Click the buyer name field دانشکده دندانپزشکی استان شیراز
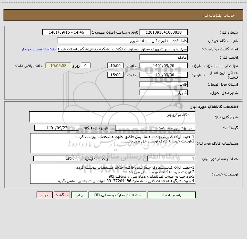This screenshot has height=239, width=247. [122, 40]
